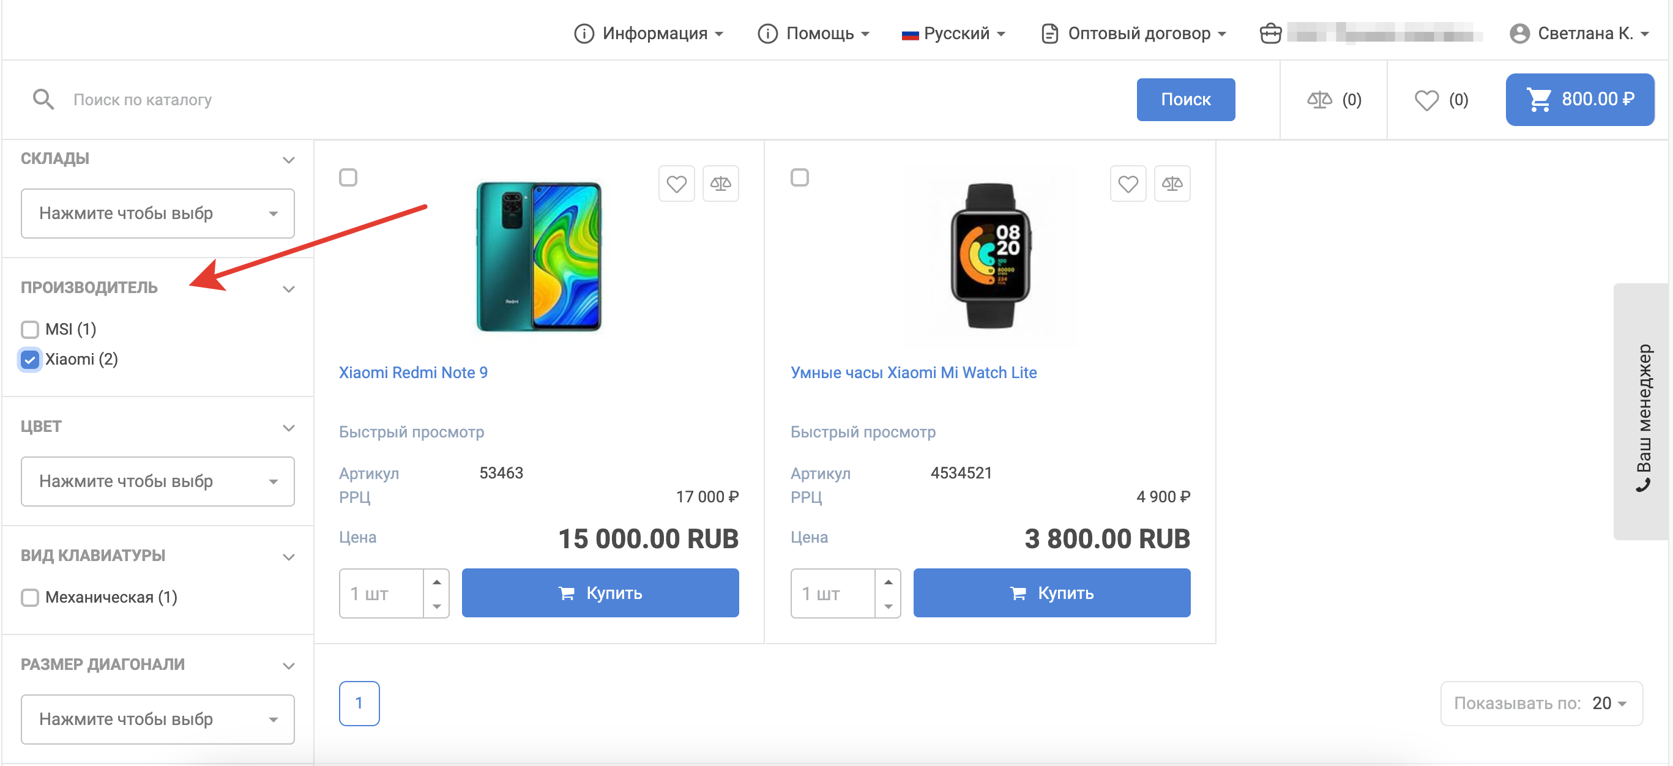Screen dimensions: 1673x766
Task: Add Xiaomi Redmi Note 9 to comparison
Action: click(x=720, y=184)
